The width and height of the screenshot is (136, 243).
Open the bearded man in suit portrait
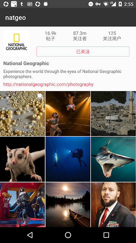(113, 205)
